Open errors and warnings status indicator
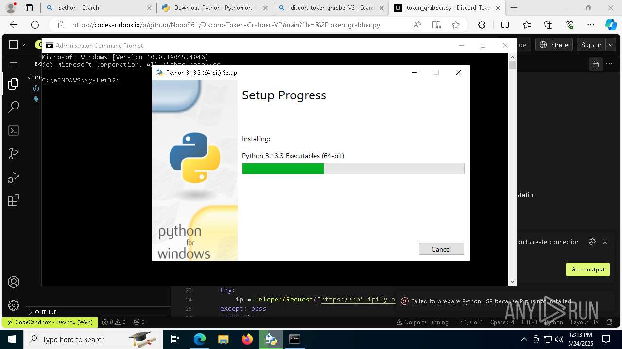622x349 pixels. click(x=114, y=322)
